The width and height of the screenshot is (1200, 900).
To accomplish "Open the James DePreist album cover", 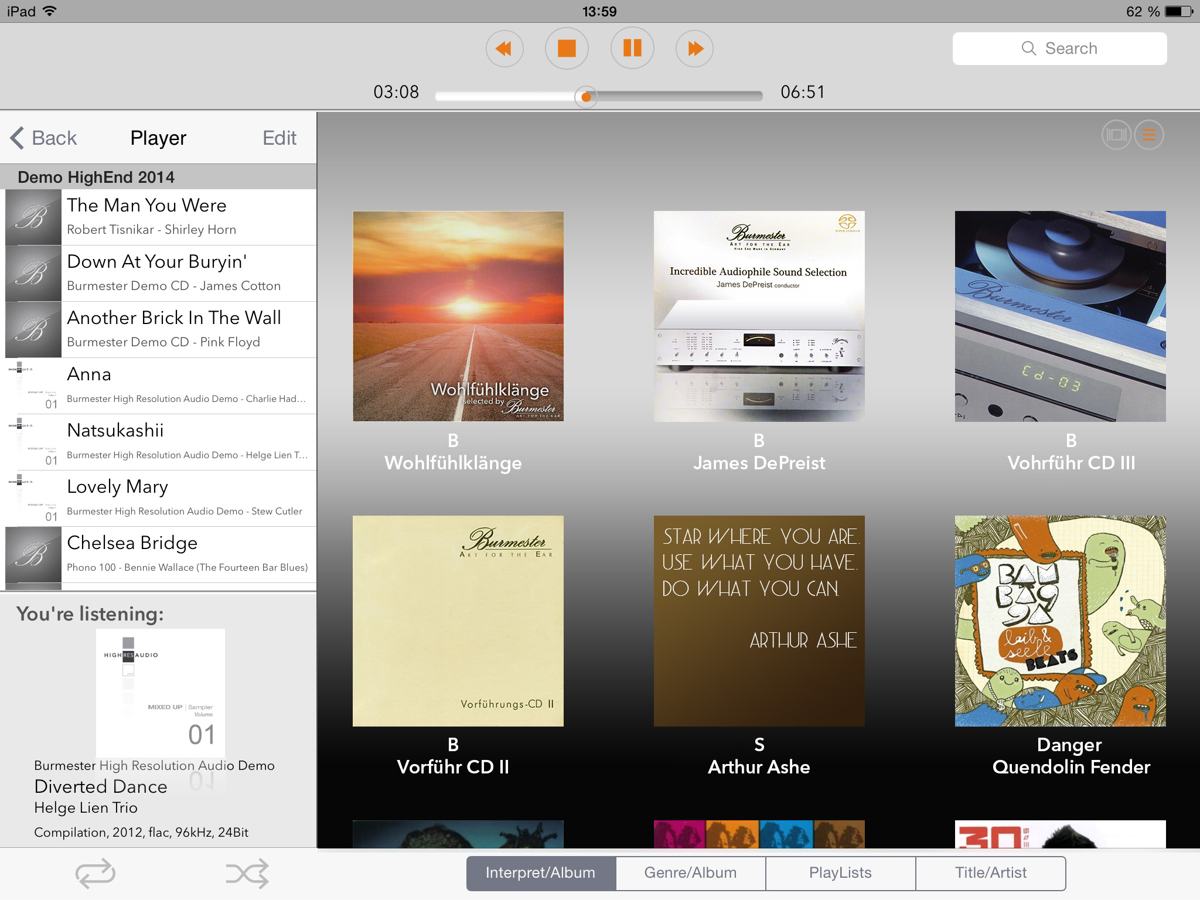I will (x=759, y=316).
